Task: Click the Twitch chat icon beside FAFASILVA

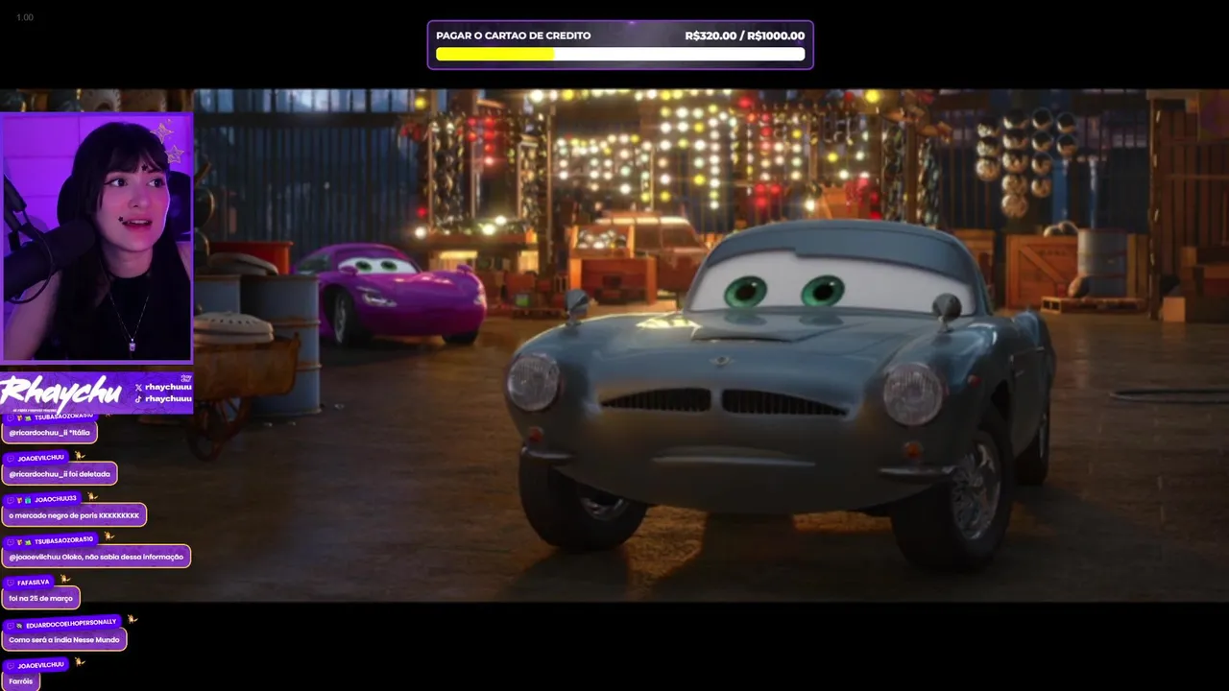Action: click(10, 583)
